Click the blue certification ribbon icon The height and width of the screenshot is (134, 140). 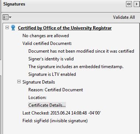point(13,28)
